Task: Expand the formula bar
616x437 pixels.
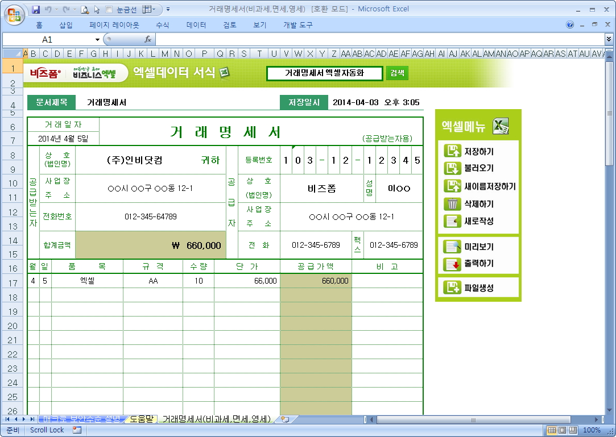Action: [609, 39]
